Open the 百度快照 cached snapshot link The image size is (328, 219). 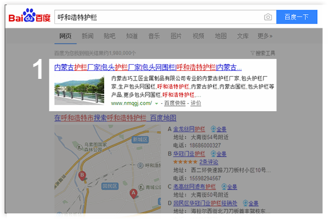click(x=175, y=103)
